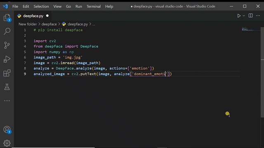Click unsaved dot on deepface.py tab
Screen dimensions: 264x148
click(x=47, y=16)
